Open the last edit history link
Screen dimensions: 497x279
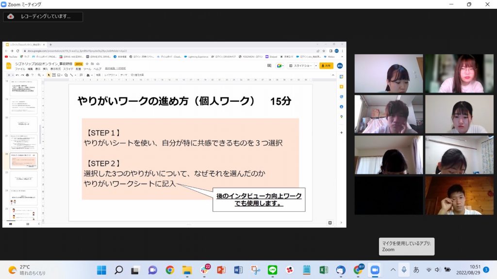coord(116,68)
